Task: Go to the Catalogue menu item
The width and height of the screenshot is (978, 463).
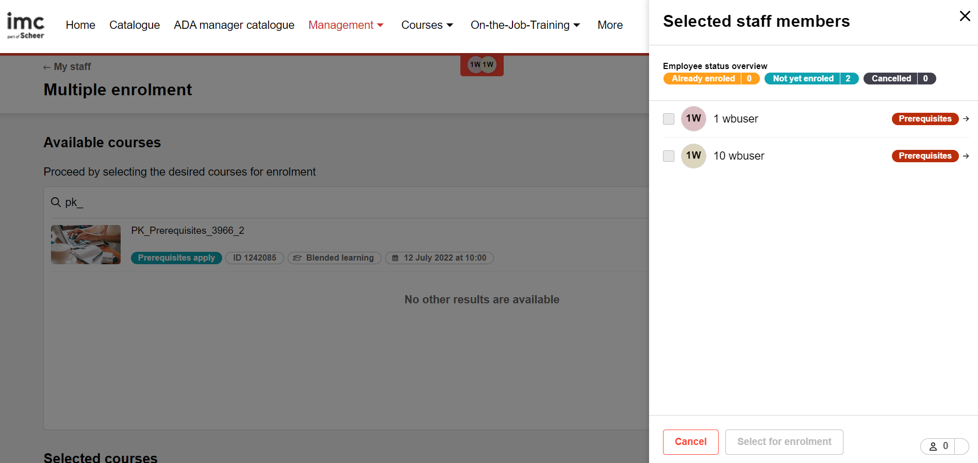Action: coord(135,25)
